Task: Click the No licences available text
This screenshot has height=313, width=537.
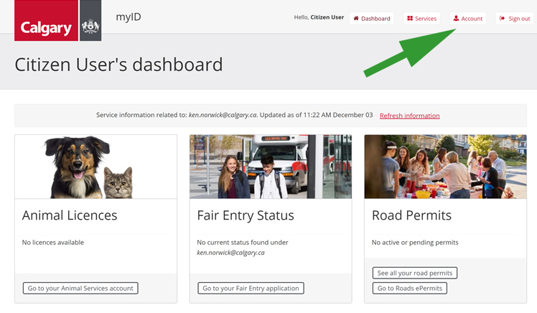Action: (x=53, y=243)
